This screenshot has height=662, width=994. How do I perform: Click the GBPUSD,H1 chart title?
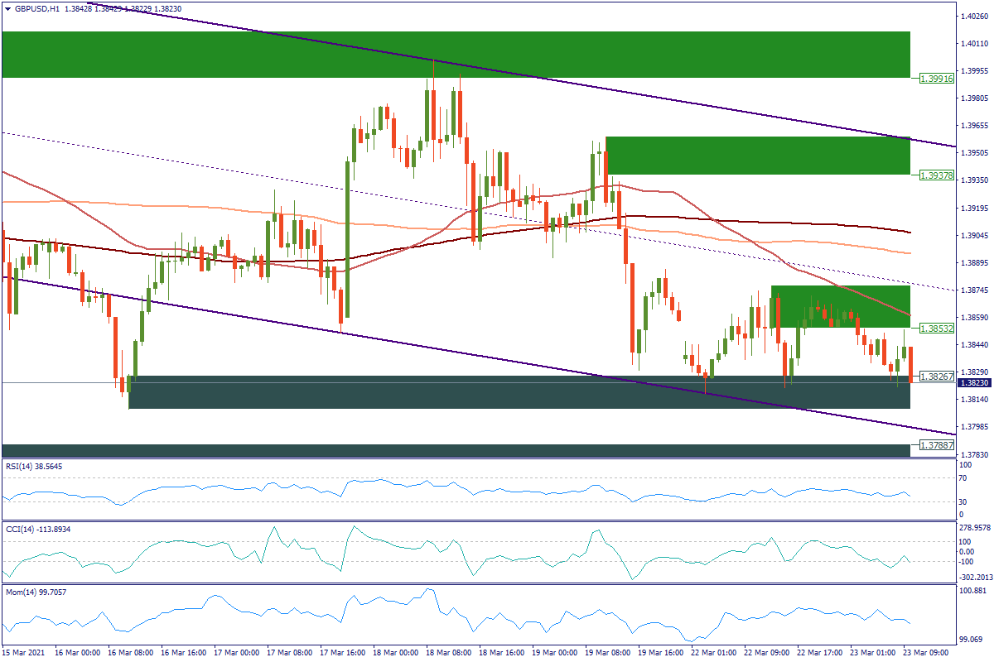37,8
